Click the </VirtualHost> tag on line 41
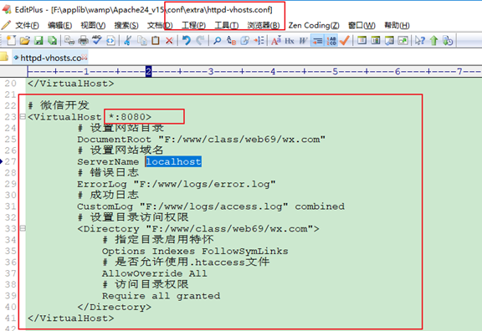482x331 pixels. (x=70, y=318)
